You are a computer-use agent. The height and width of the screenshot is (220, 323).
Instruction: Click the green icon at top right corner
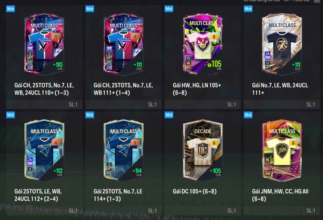[317, 1]
